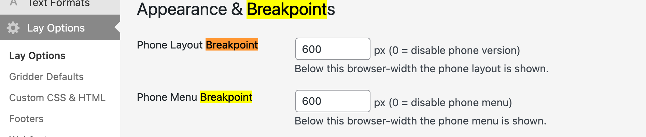
Task: Click the "disable phone version" px hint
Action: coord(447,50)
